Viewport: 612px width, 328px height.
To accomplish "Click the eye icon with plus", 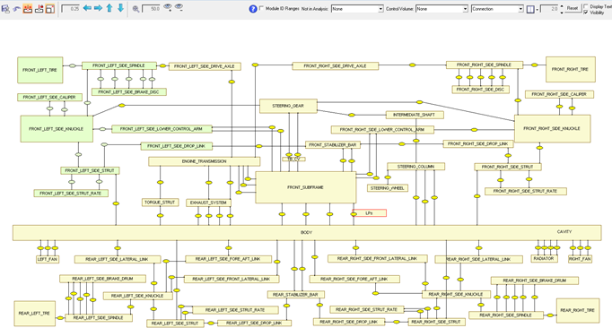I will [x=168, y=8].
